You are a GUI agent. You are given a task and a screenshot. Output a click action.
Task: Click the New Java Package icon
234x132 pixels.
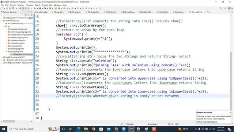pos(56,8)
